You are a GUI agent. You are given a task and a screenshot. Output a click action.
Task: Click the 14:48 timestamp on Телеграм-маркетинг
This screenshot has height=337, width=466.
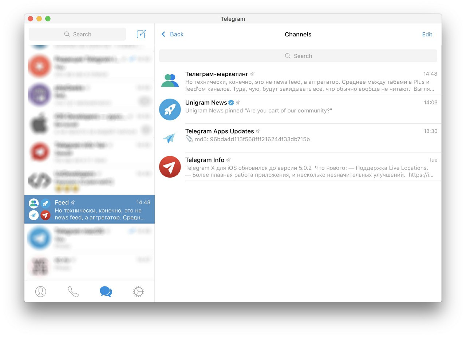point(430,74)
